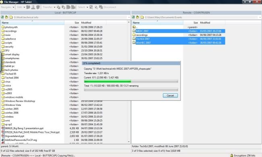The image size is (262, 157).
Task: Sort Remote list by Size column
Action: (x=191, y=23)
